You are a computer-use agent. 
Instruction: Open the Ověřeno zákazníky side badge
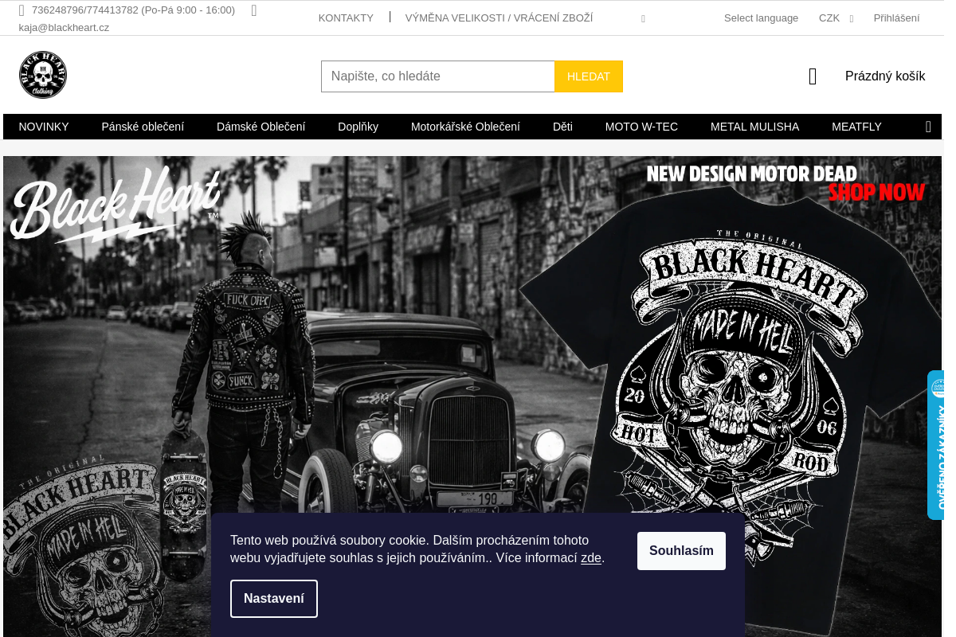936,445
